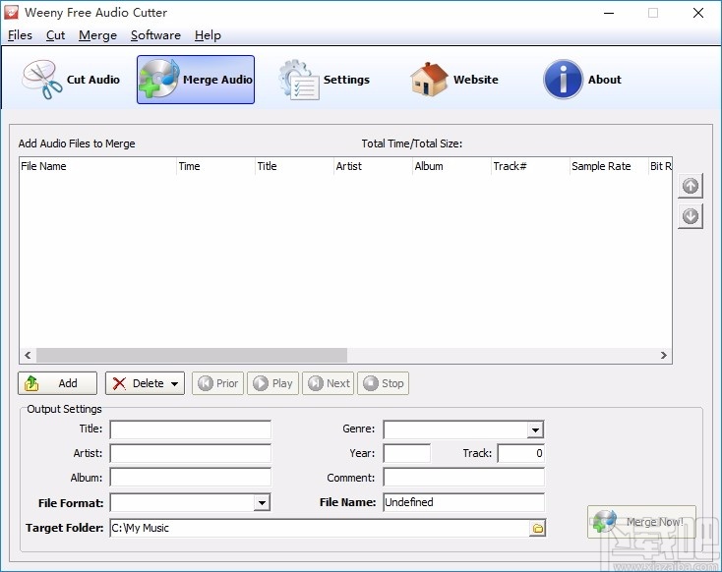
Task: Click the Track# column header
Action: click(x=530, y=166)
